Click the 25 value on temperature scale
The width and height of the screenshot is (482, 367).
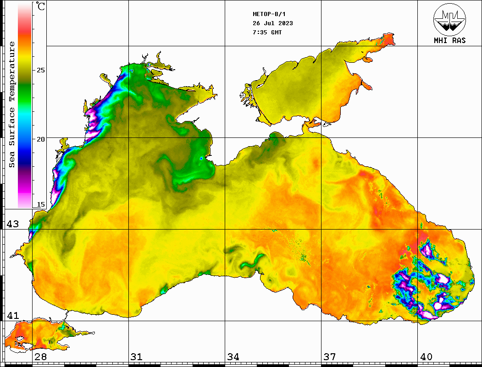coord(40,70)
